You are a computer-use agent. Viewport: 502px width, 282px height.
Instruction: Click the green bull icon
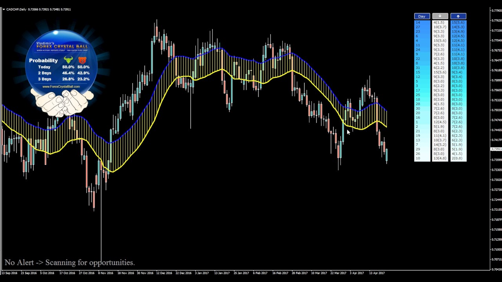coord(68,60)
